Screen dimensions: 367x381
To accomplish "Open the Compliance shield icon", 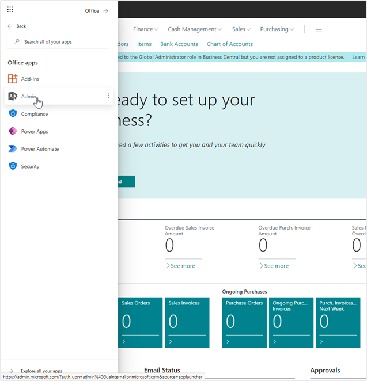I will pos(13,114).
